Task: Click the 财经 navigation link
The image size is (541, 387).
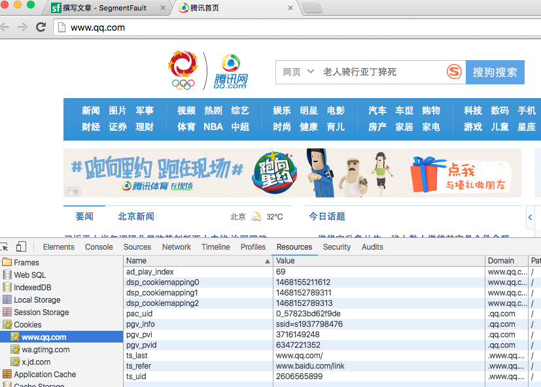Action: click(91, 127)
